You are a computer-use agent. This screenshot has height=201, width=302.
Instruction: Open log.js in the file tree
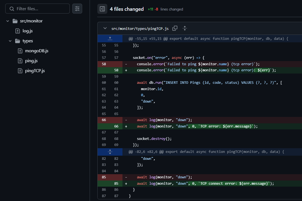(x=28, y=31)
